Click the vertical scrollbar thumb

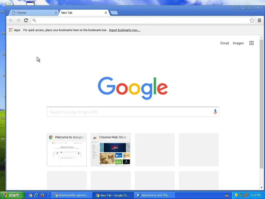coord(261,104)
